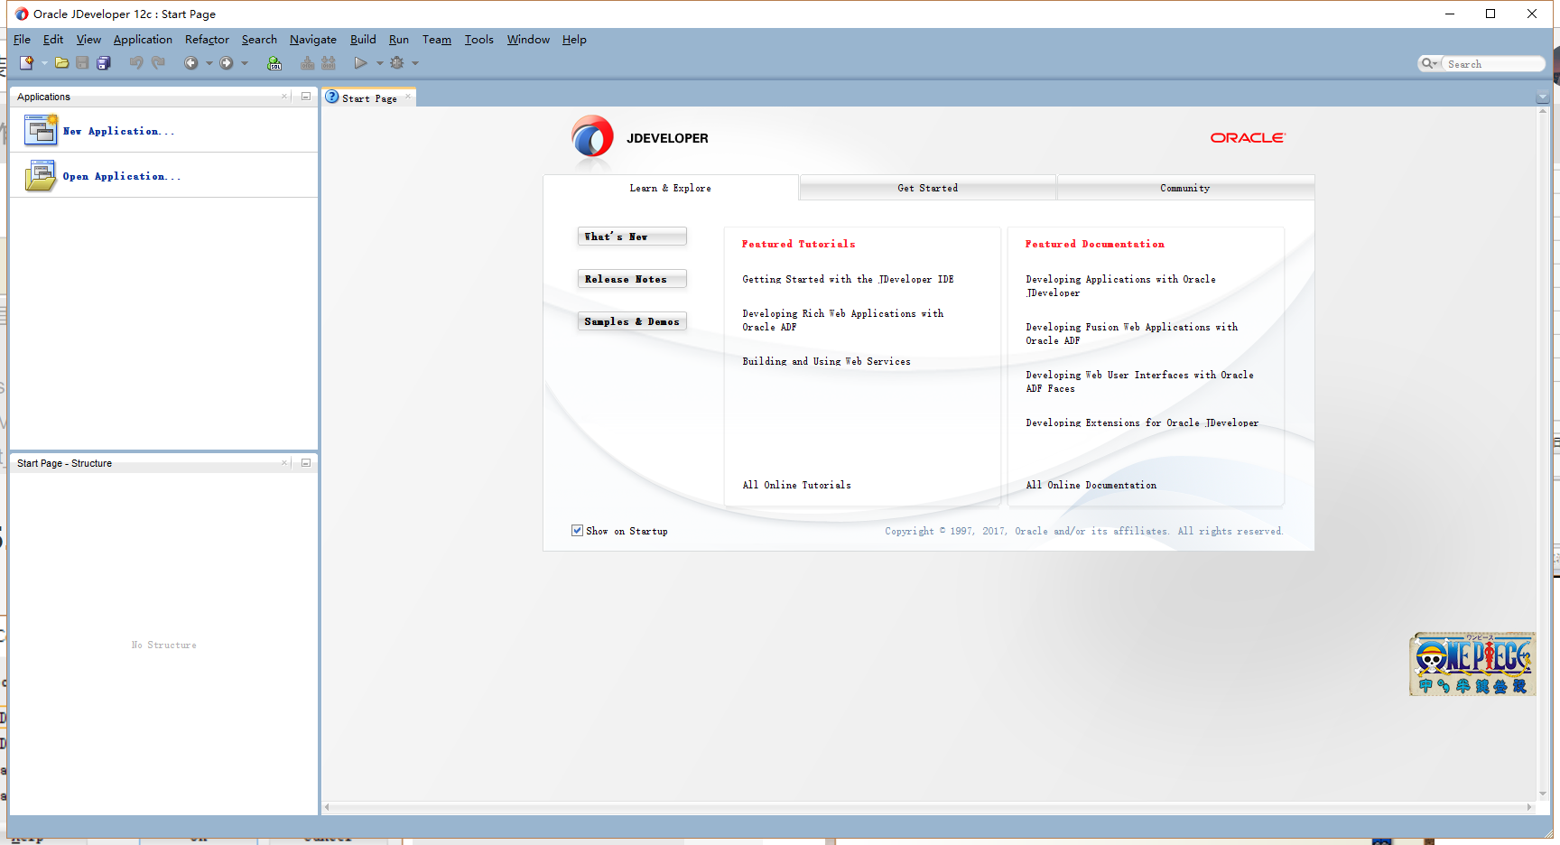The image size is (1560, 845).
Task: Open the Back navigation history dropdown
Action: pyautogui.click(x=209, y=63)
